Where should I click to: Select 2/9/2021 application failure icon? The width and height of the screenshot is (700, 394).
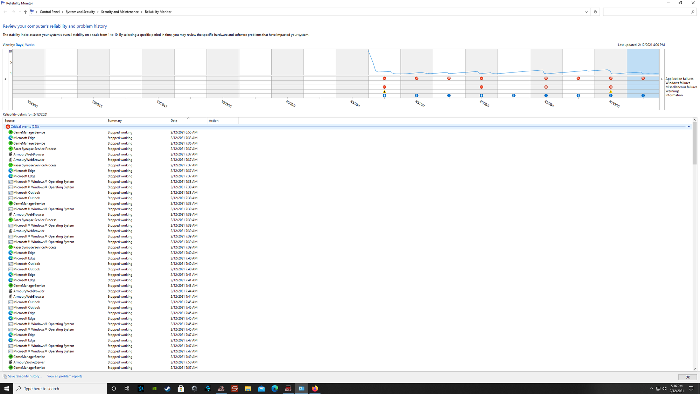(546, 78)
